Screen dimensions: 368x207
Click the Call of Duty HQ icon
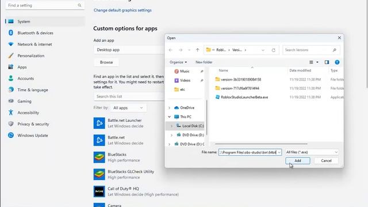point(99,191)
